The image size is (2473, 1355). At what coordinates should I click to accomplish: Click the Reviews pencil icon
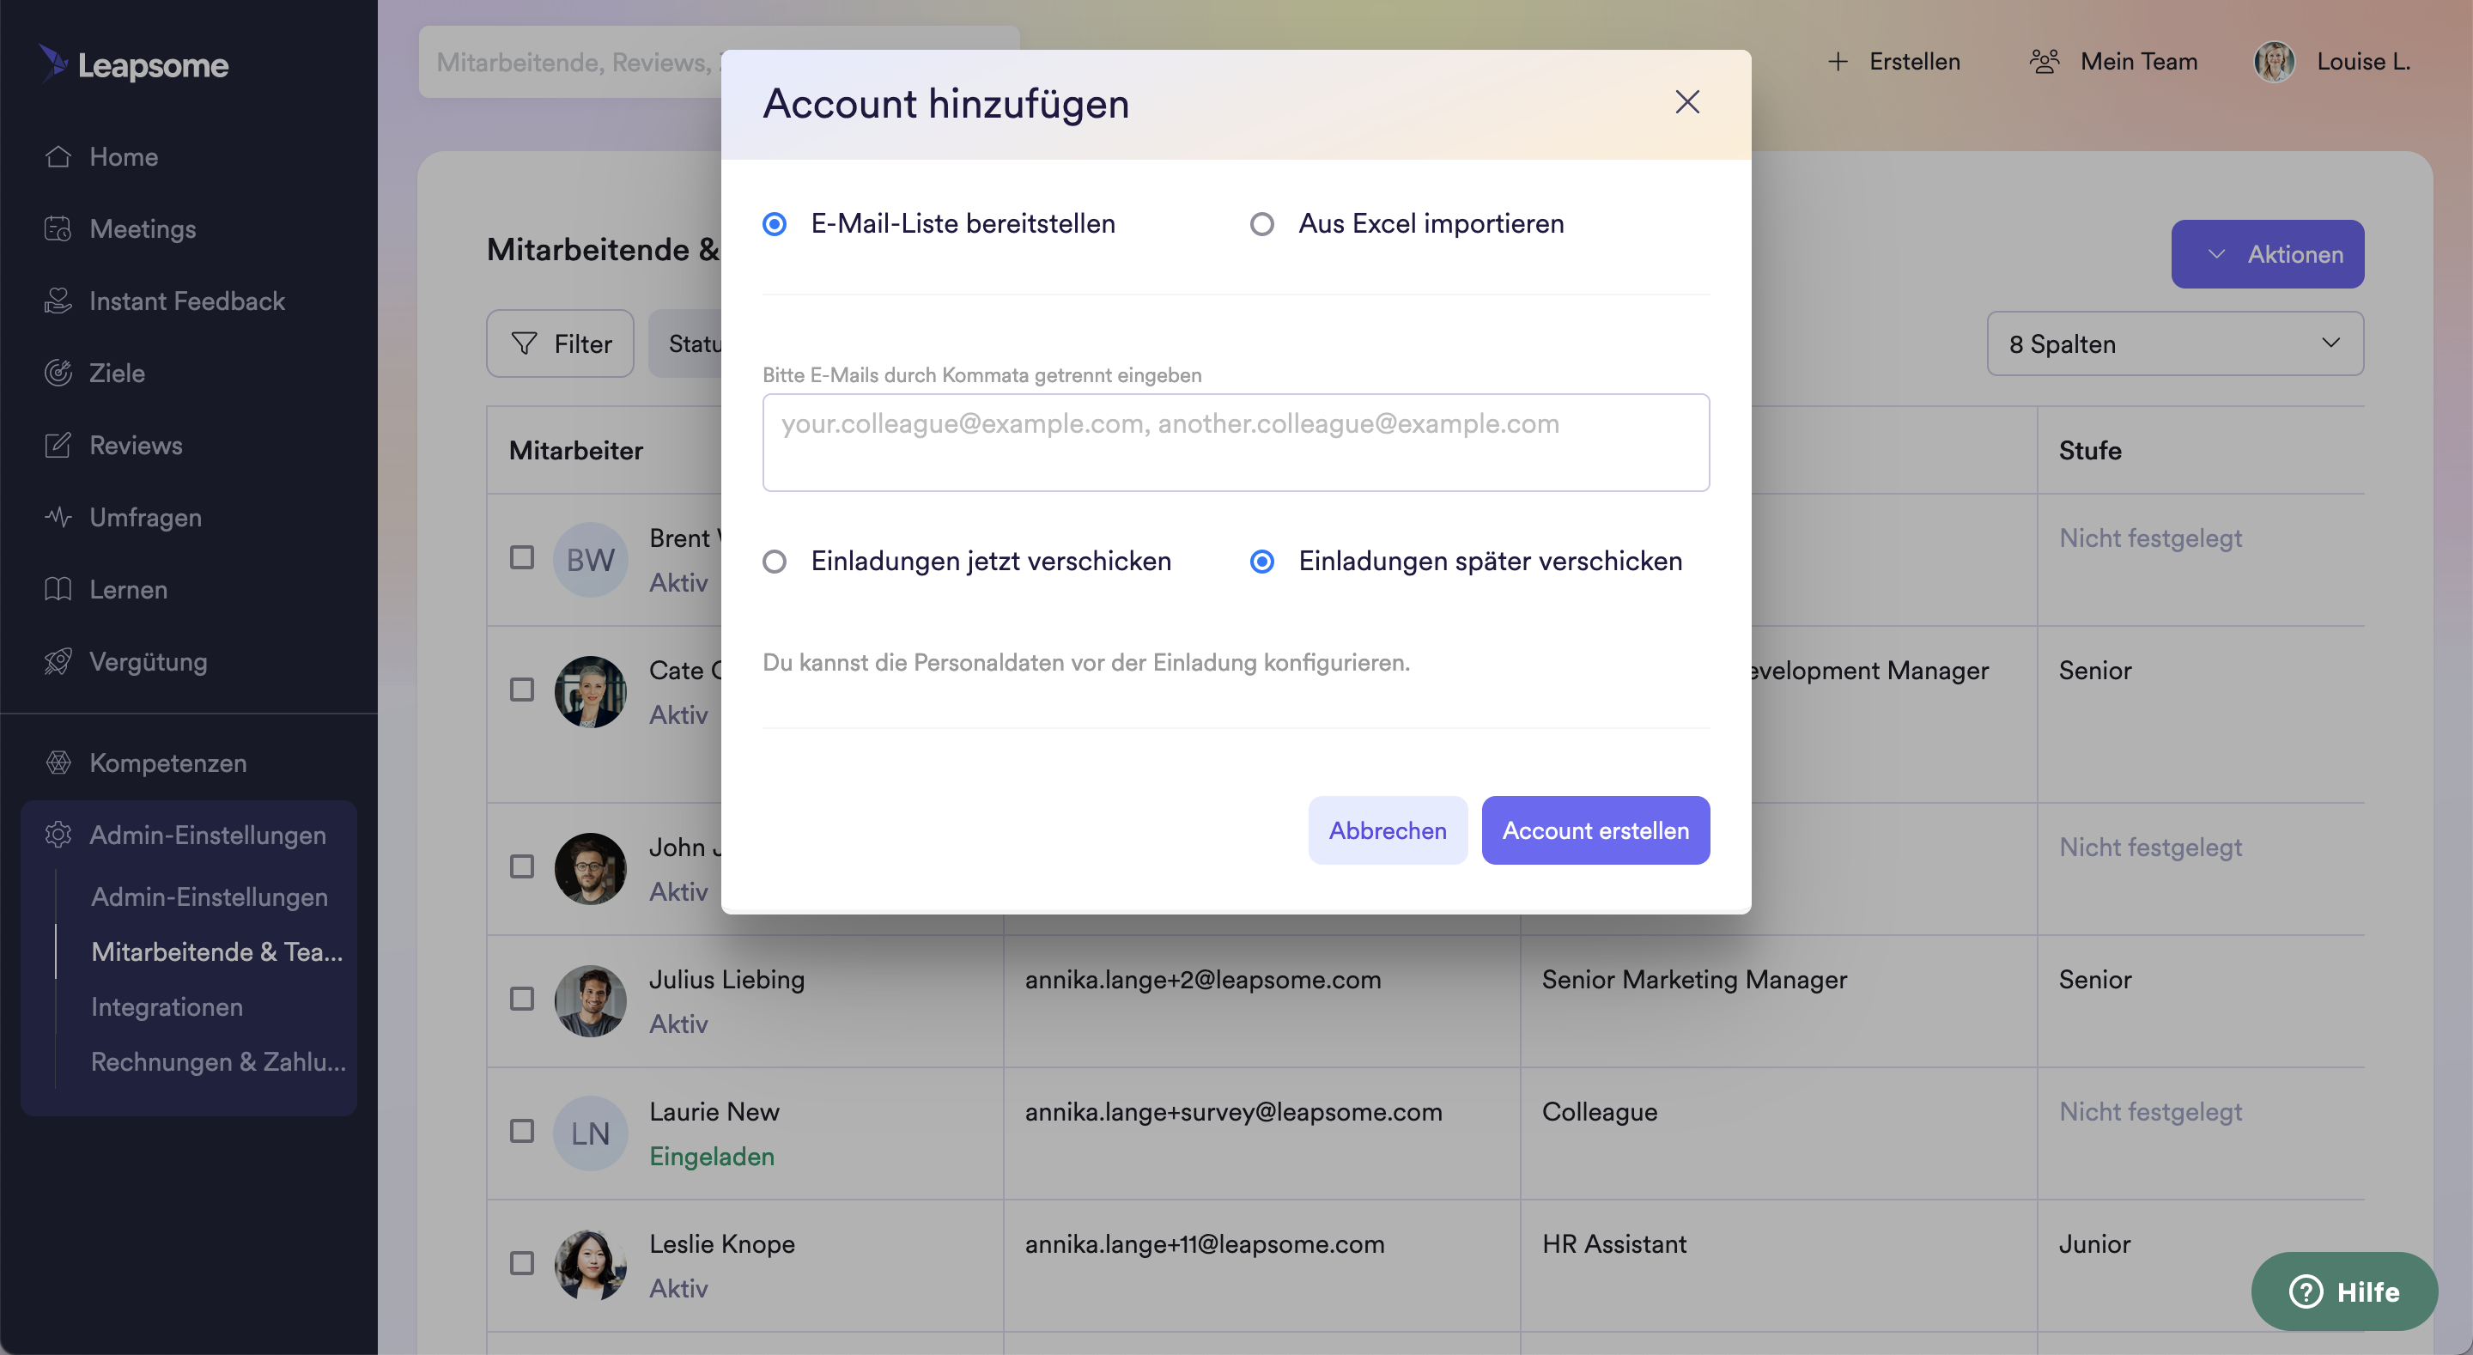[x=58, y=445]
